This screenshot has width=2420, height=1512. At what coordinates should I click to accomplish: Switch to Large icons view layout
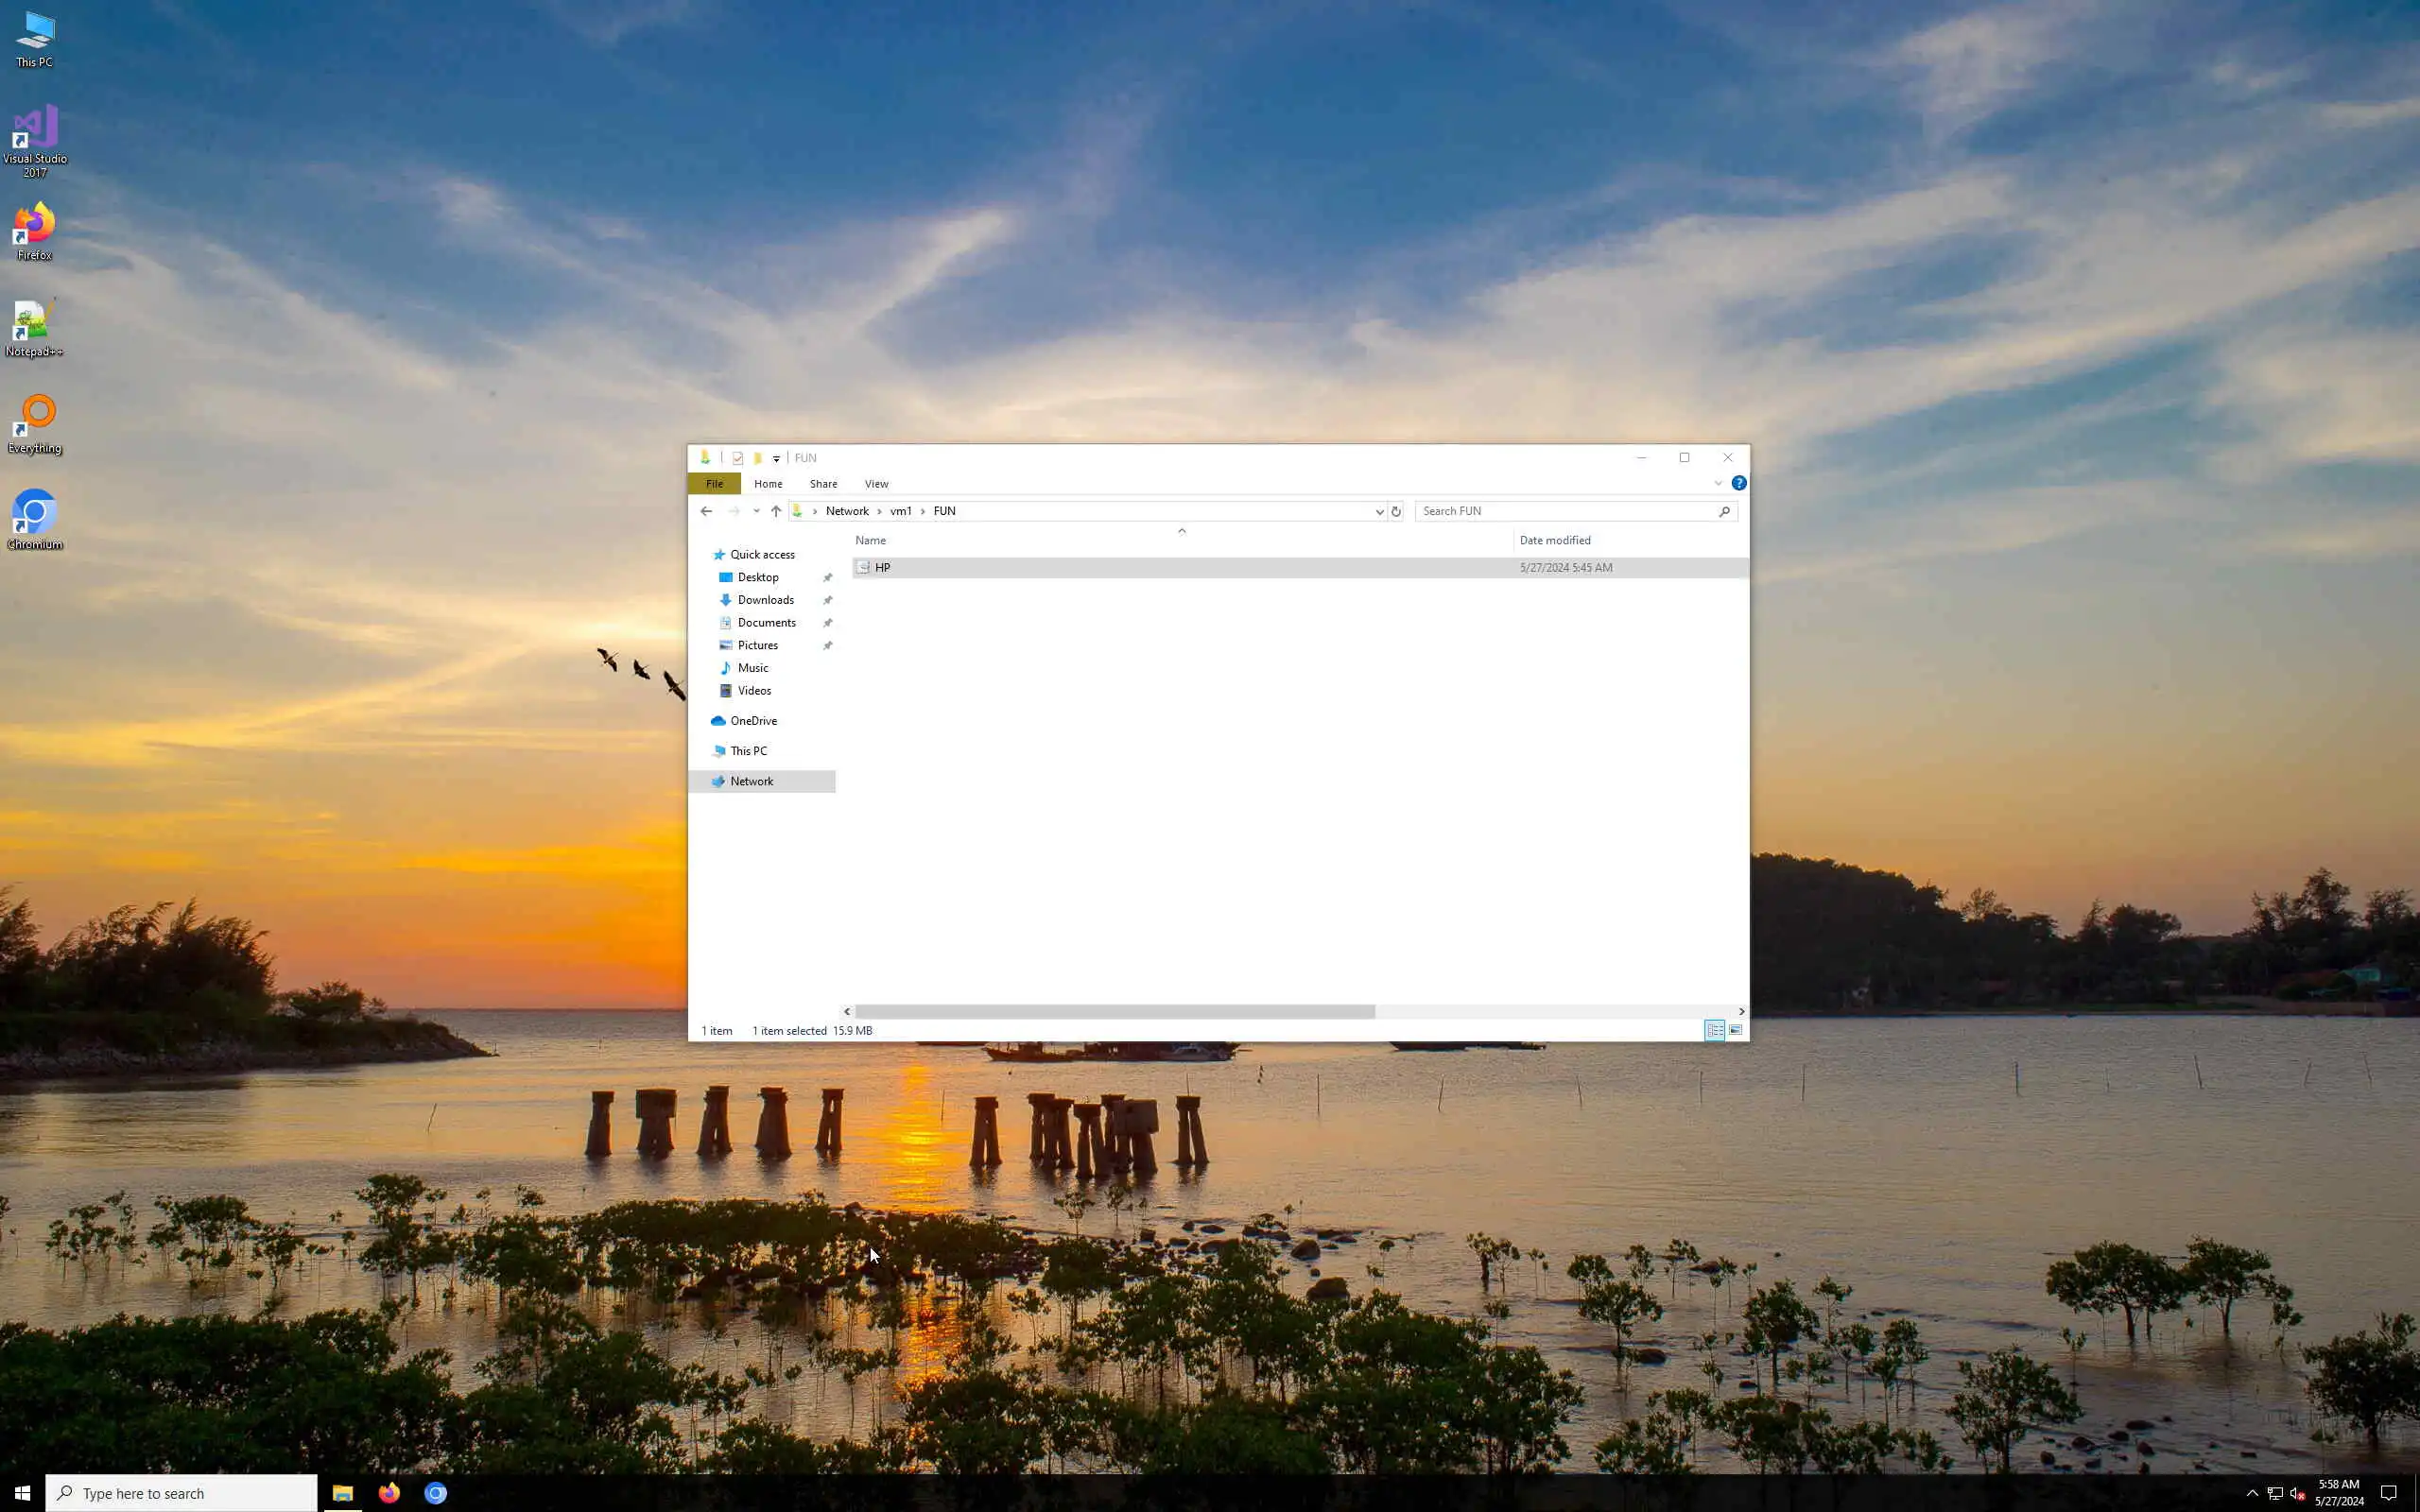tap(1736, 1030)
